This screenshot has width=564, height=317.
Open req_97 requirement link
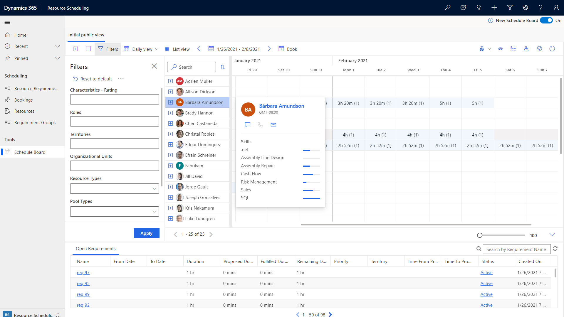tap(83, 272)
